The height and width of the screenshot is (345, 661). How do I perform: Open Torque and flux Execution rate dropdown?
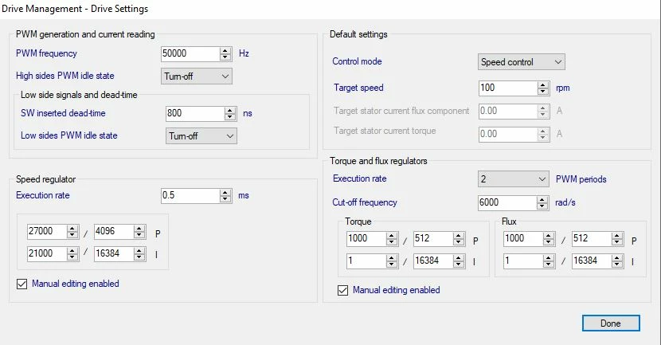[514, 179]
